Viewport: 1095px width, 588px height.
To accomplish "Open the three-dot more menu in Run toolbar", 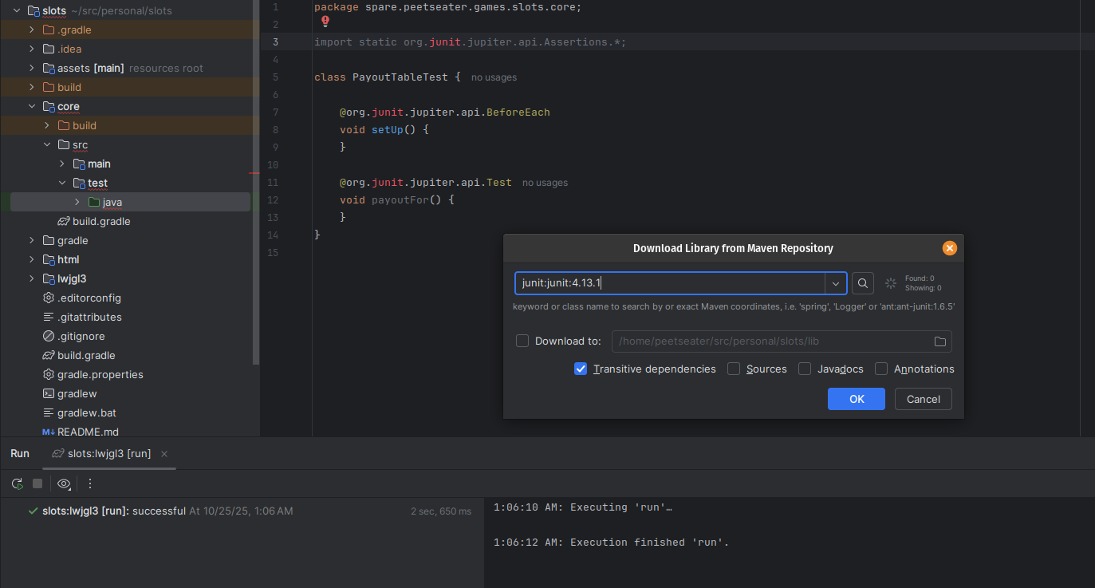I will tap(90, 483).
